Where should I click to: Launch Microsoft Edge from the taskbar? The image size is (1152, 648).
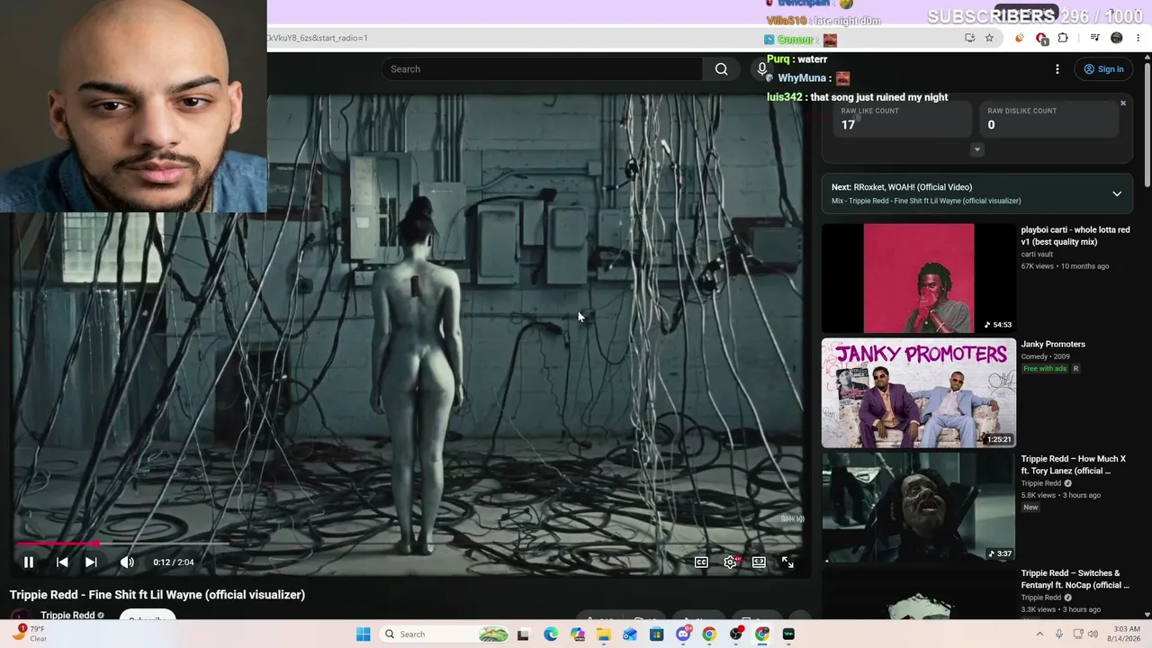coord(550,634)
